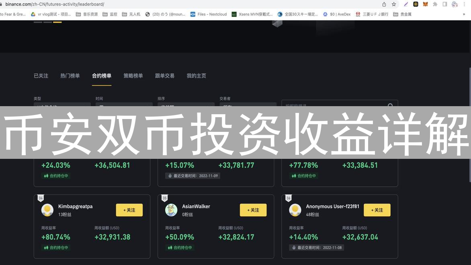This screenshot has width=471, height=265.
Task: Open Chrome's three-dot menu
Action: point(465,4)
